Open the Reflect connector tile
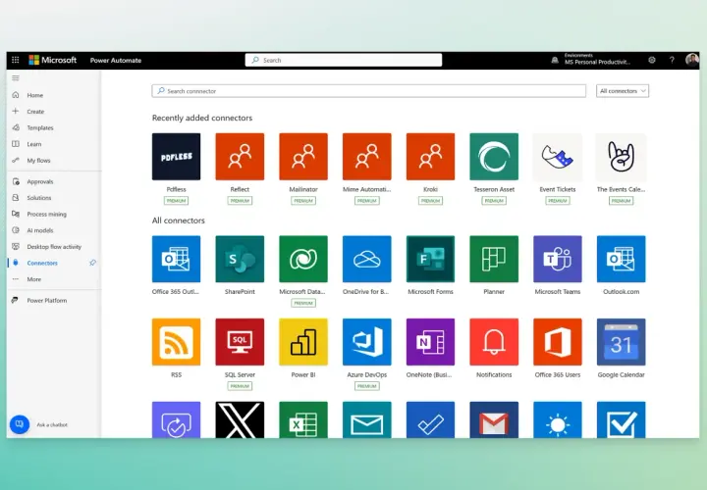Viewport: 707px width, 490px height. 240,157
